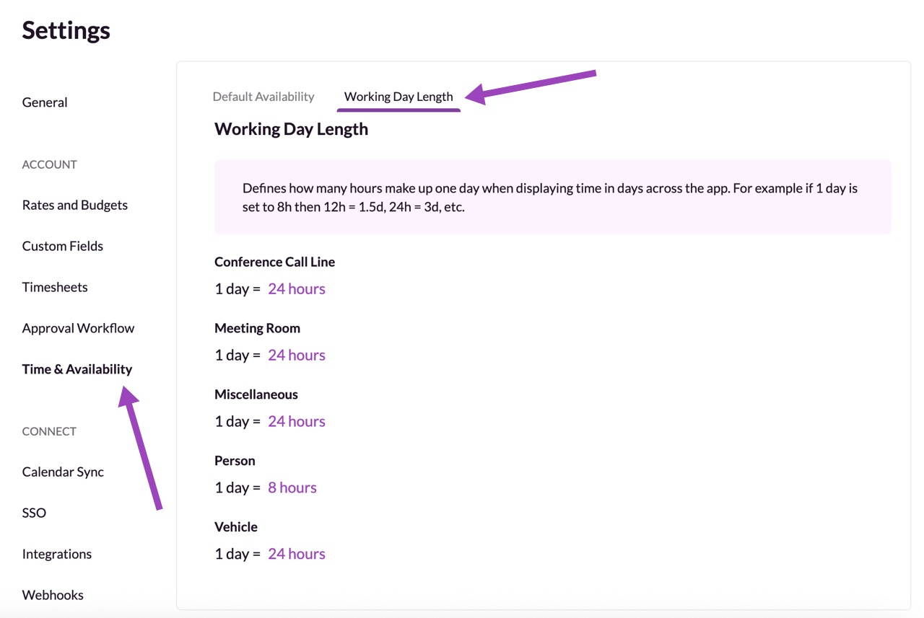Select Webhooks from the sidebar
This screenshot has height=618, width=924.
(53, 595)
